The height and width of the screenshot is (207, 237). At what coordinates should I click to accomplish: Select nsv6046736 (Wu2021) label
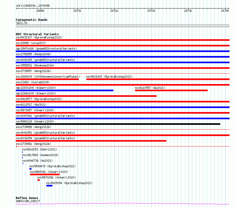pyautogui.click(x=38, y=161)
